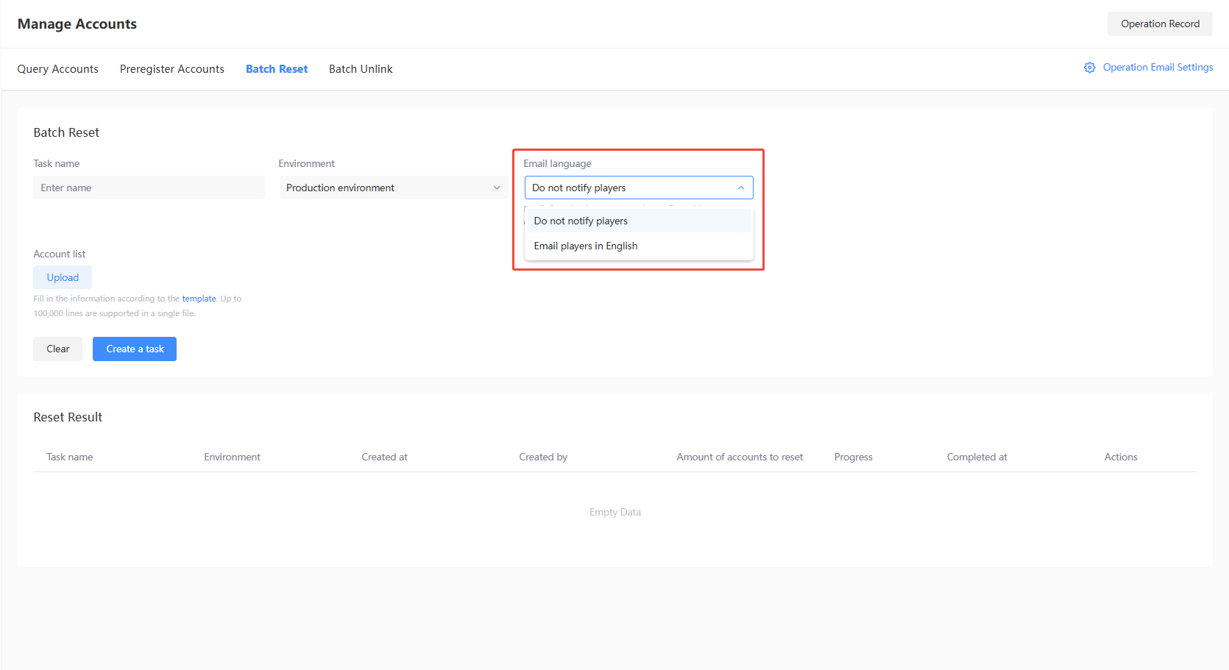Click the Environment dropdown chevron arrow
The width and height of the screenshot is (1229, 670).
[x=497, y=188]
